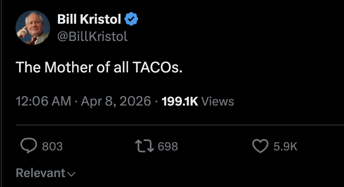Open the Relevant sort dropdown
344x187 pixels.
[x=40, y=173]
